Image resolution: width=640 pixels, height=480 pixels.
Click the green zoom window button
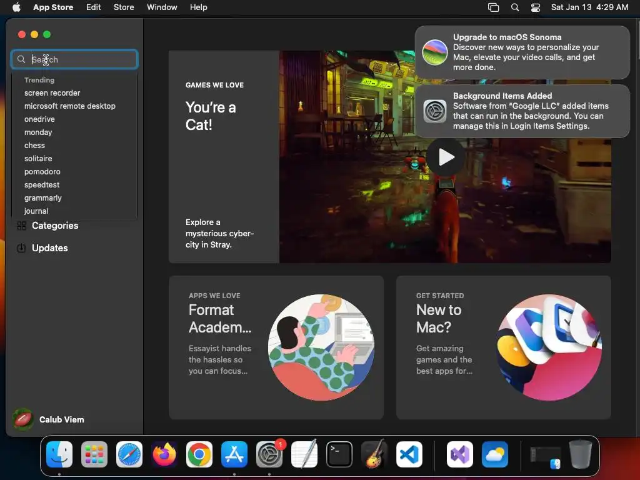tap(47, 34)
